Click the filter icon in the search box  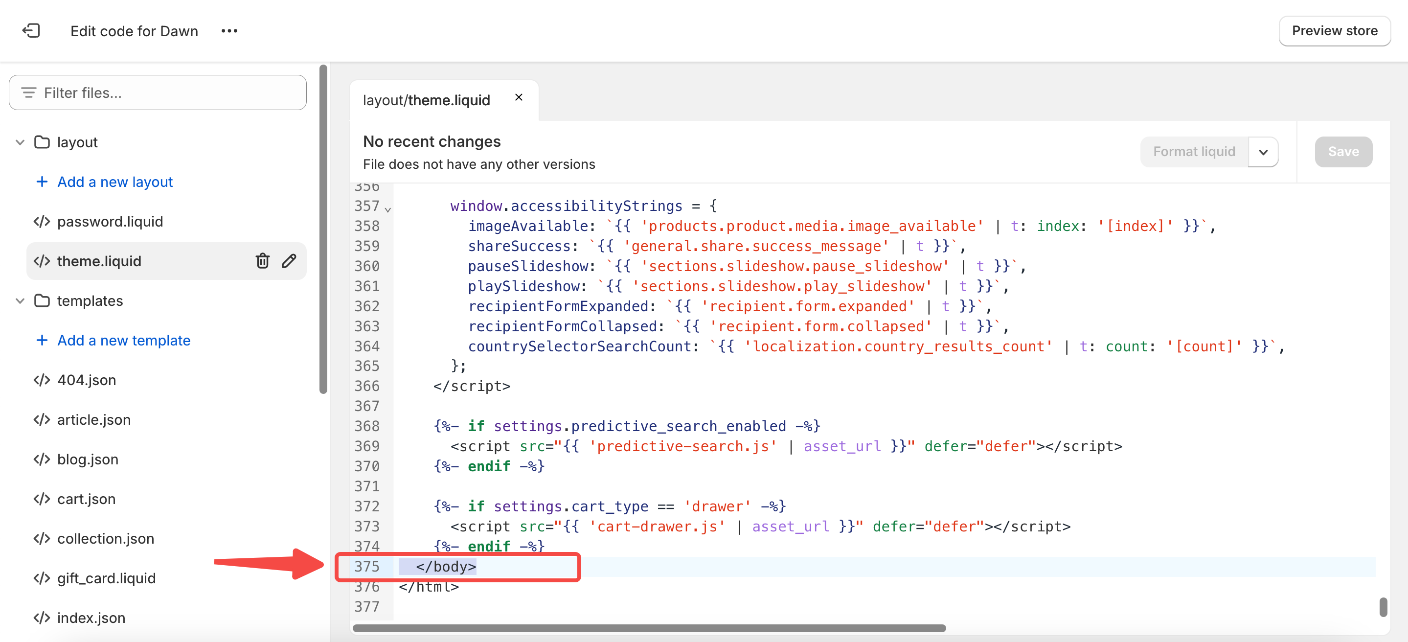click(x=28, y=92)
